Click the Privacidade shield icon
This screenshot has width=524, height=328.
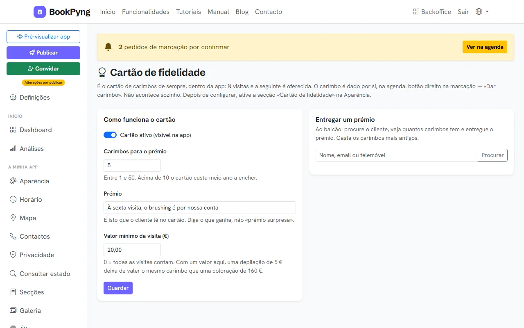pyautogui.click(x=13, y=255)
